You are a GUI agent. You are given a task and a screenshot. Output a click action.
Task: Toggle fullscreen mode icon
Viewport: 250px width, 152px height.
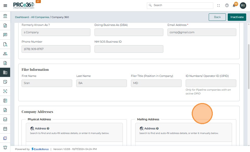tap(219, 5)
